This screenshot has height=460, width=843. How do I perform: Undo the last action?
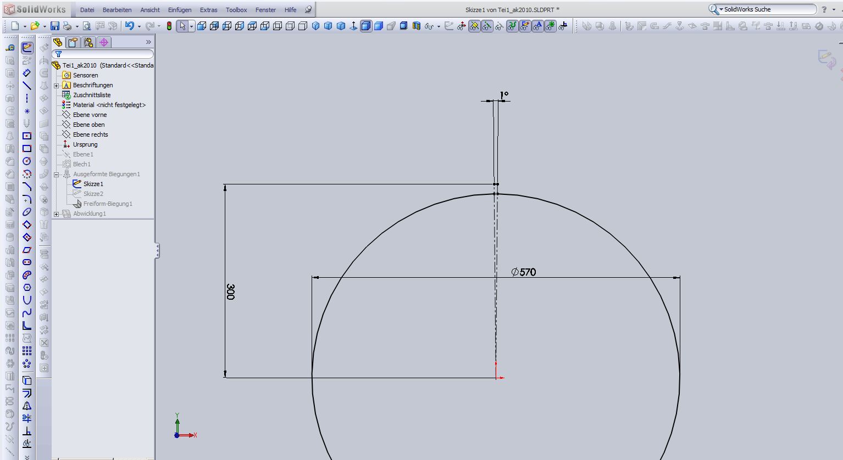coord(129,26)
